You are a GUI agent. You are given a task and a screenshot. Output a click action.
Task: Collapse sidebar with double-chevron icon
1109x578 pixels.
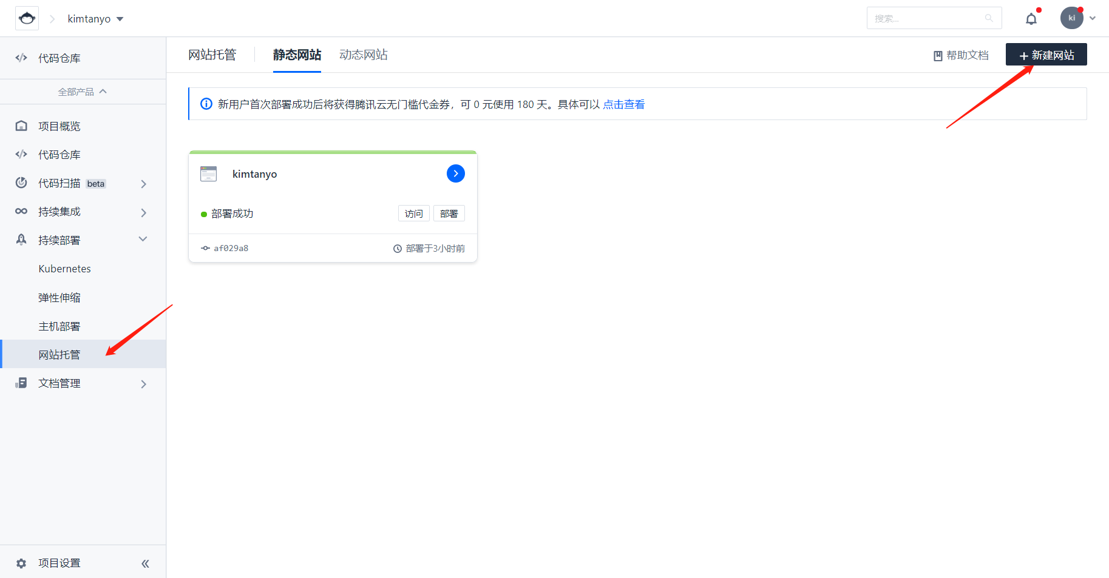click(x=145, y=563)
